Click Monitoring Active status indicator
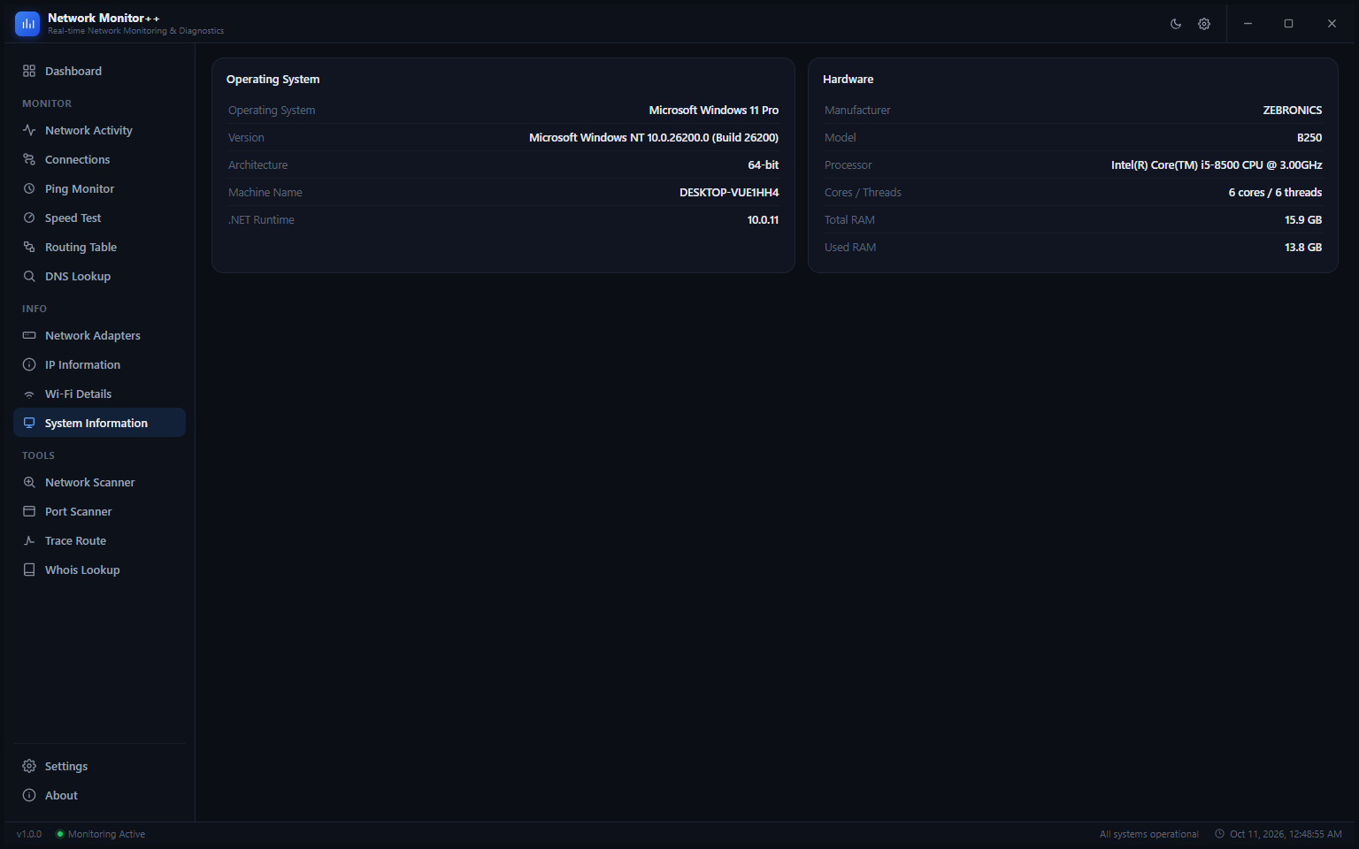The height and width of the screenshot is (849, 1359). (x=101, y=834)
